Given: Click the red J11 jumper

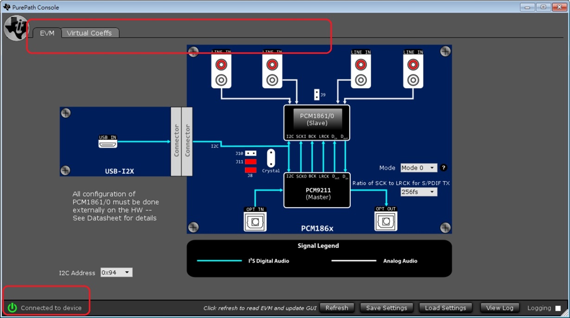Looking at the screenshot, I should [x=251, y=162].
